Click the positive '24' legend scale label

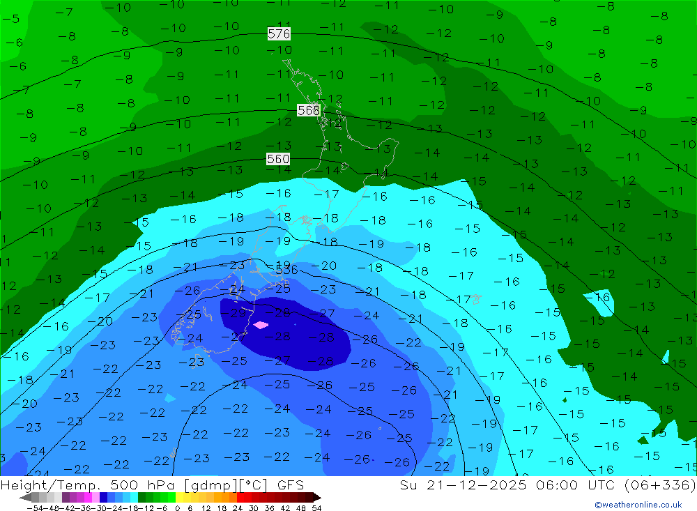point(238,508)
